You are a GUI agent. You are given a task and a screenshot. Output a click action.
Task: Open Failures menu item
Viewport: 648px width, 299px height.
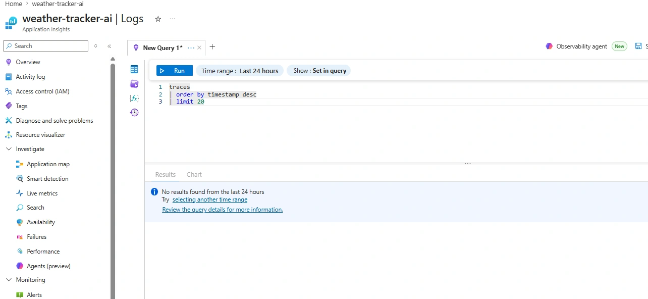pos(37,237)
